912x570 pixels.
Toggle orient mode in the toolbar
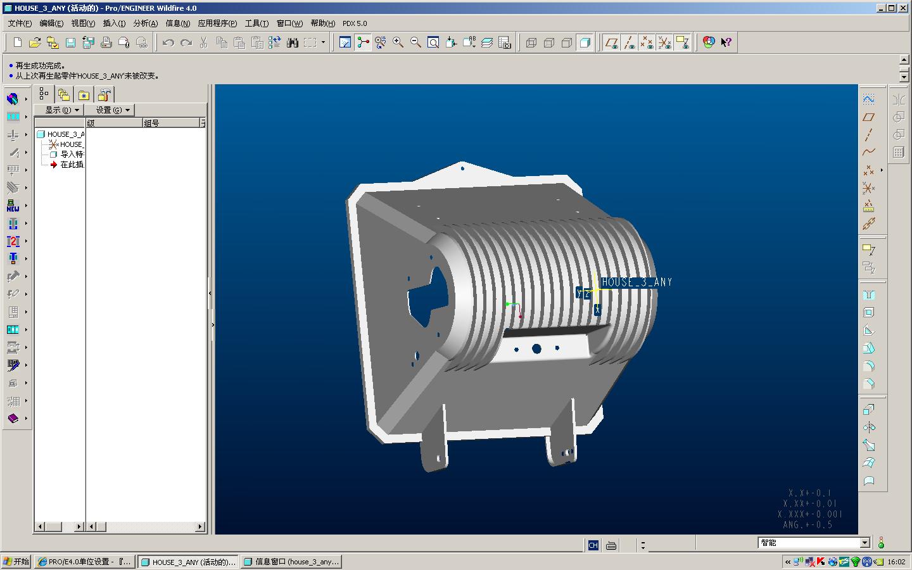click(381, 42)
